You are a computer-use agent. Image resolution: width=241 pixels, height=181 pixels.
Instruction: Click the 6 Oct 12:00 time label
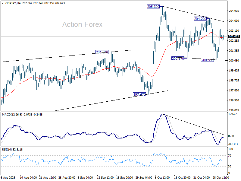[x=162, y=178]
